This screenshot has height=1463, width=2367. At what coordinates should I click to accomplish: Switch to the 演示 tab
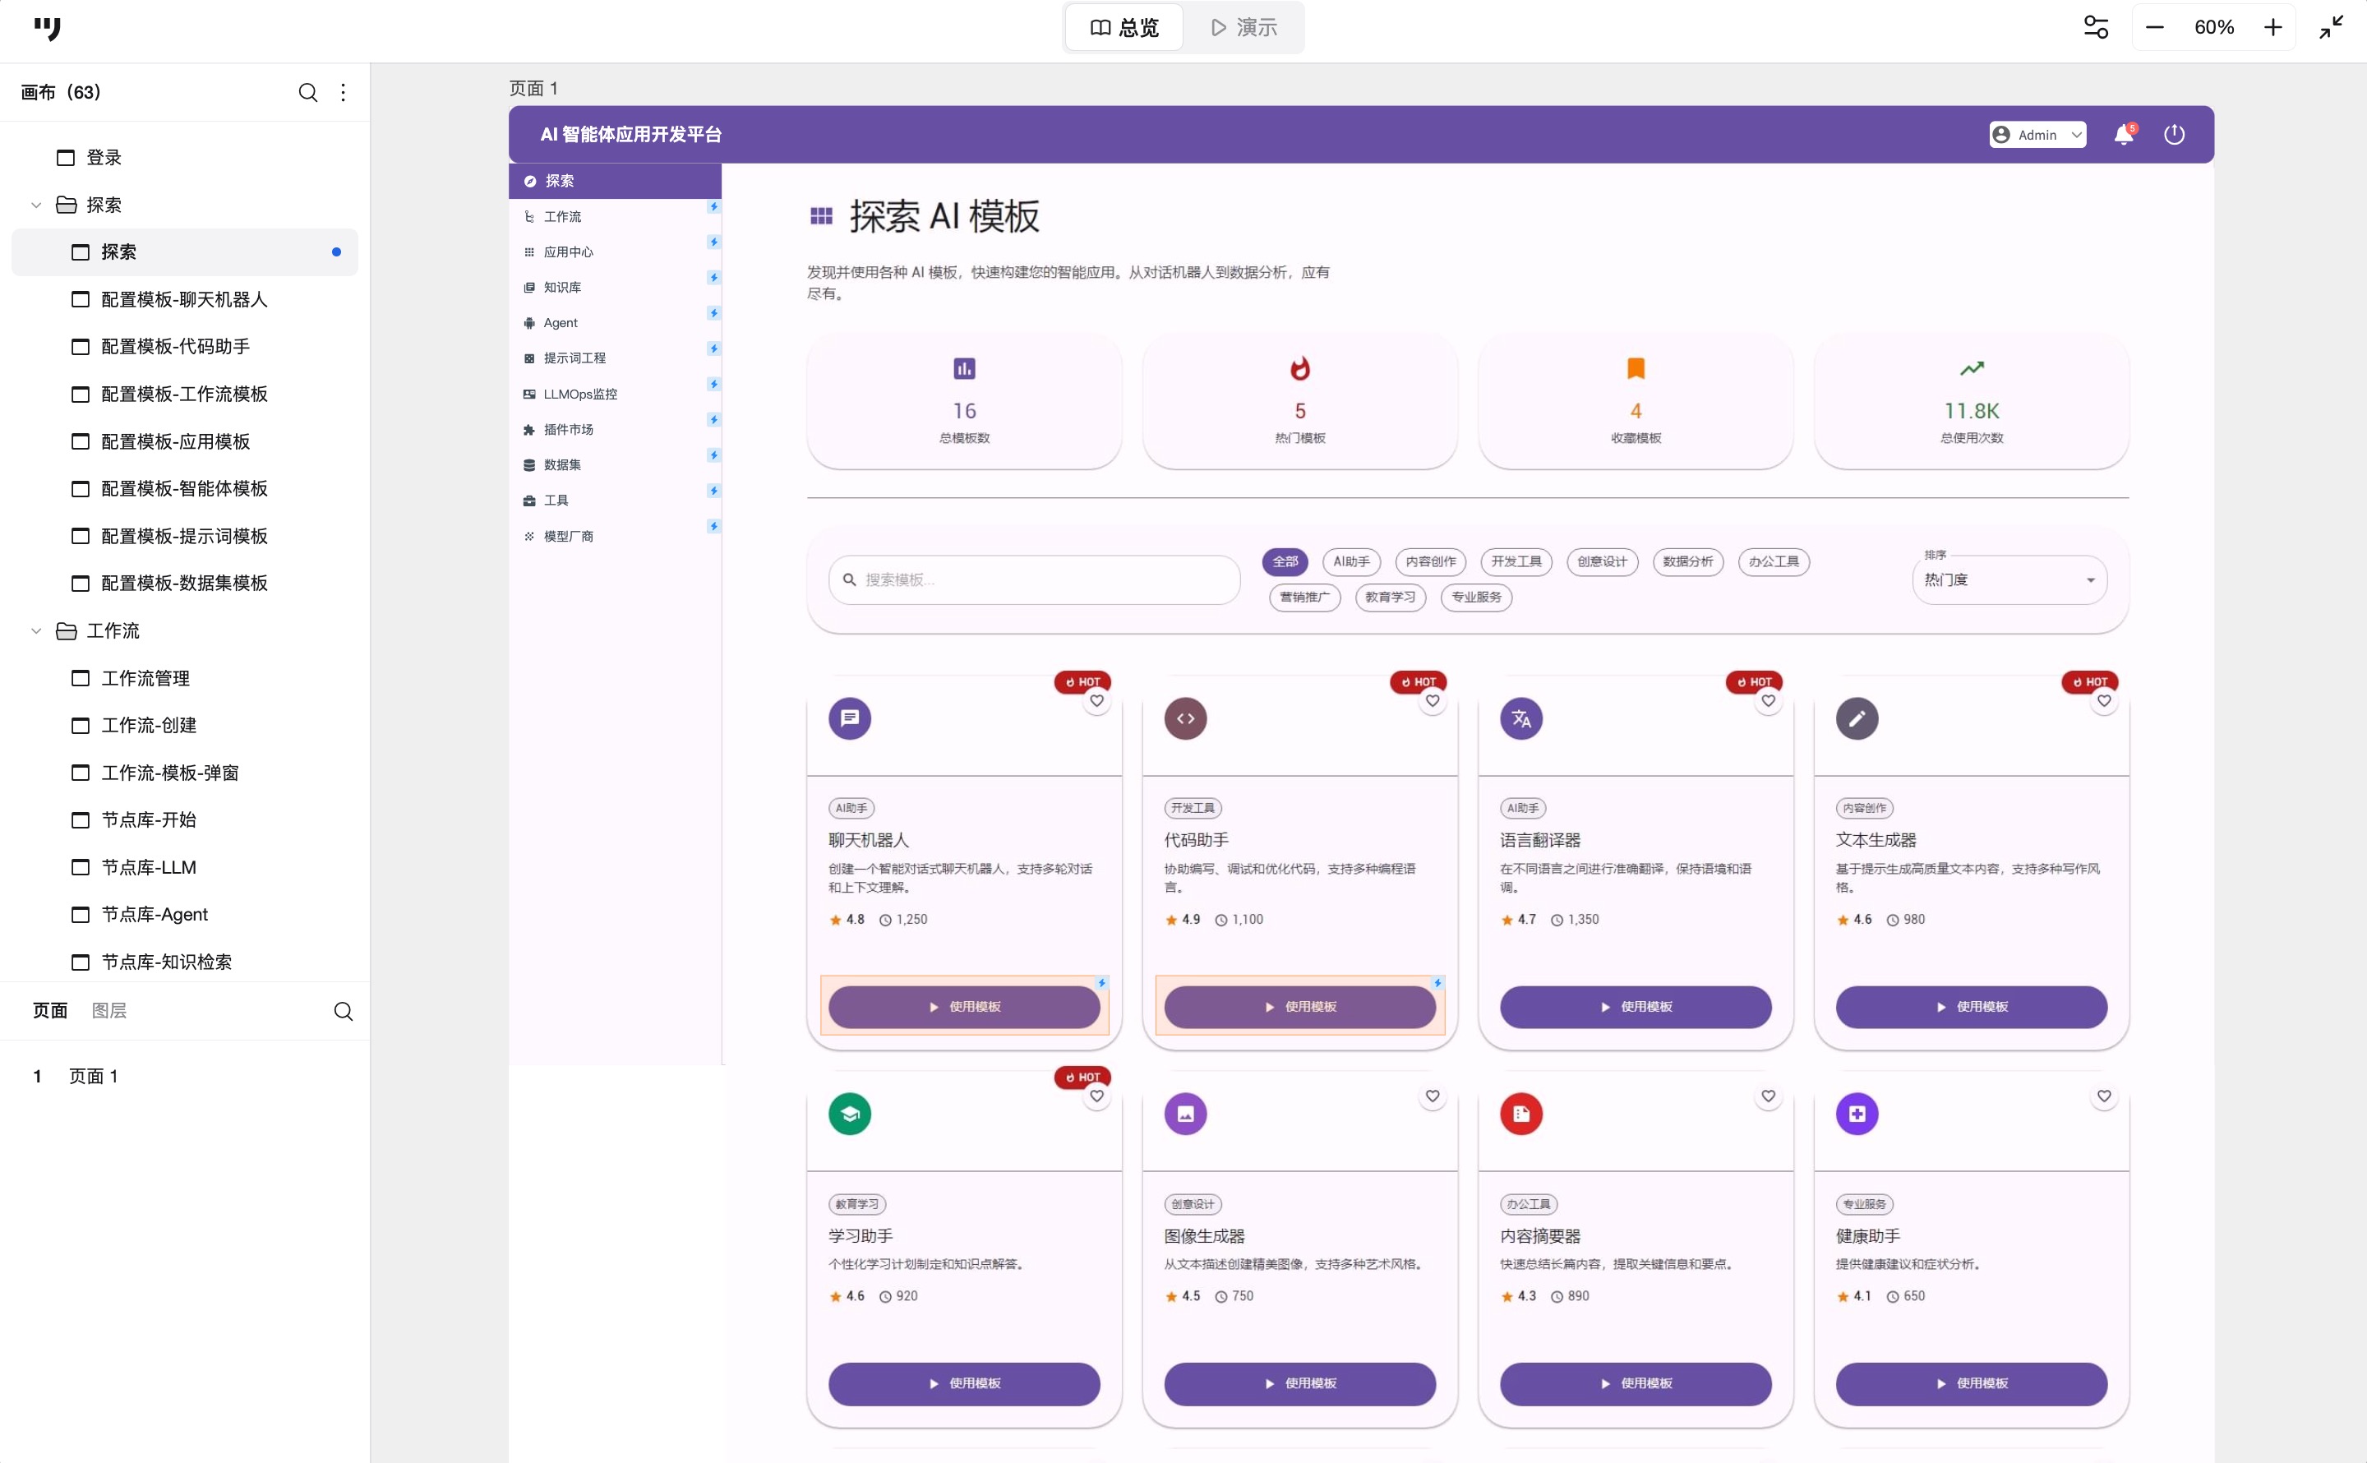(x=1244, y=27)
